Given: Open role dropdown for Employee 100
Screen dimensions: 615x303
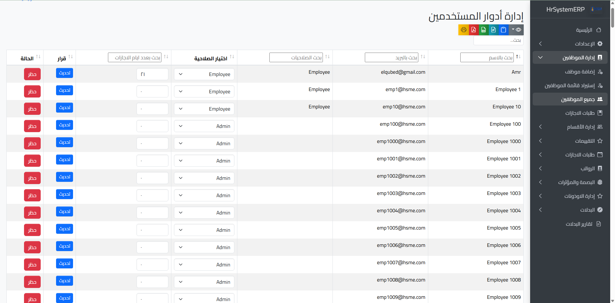Looking at the screenshot, I should pyautogui.click(x=204, y=126).
